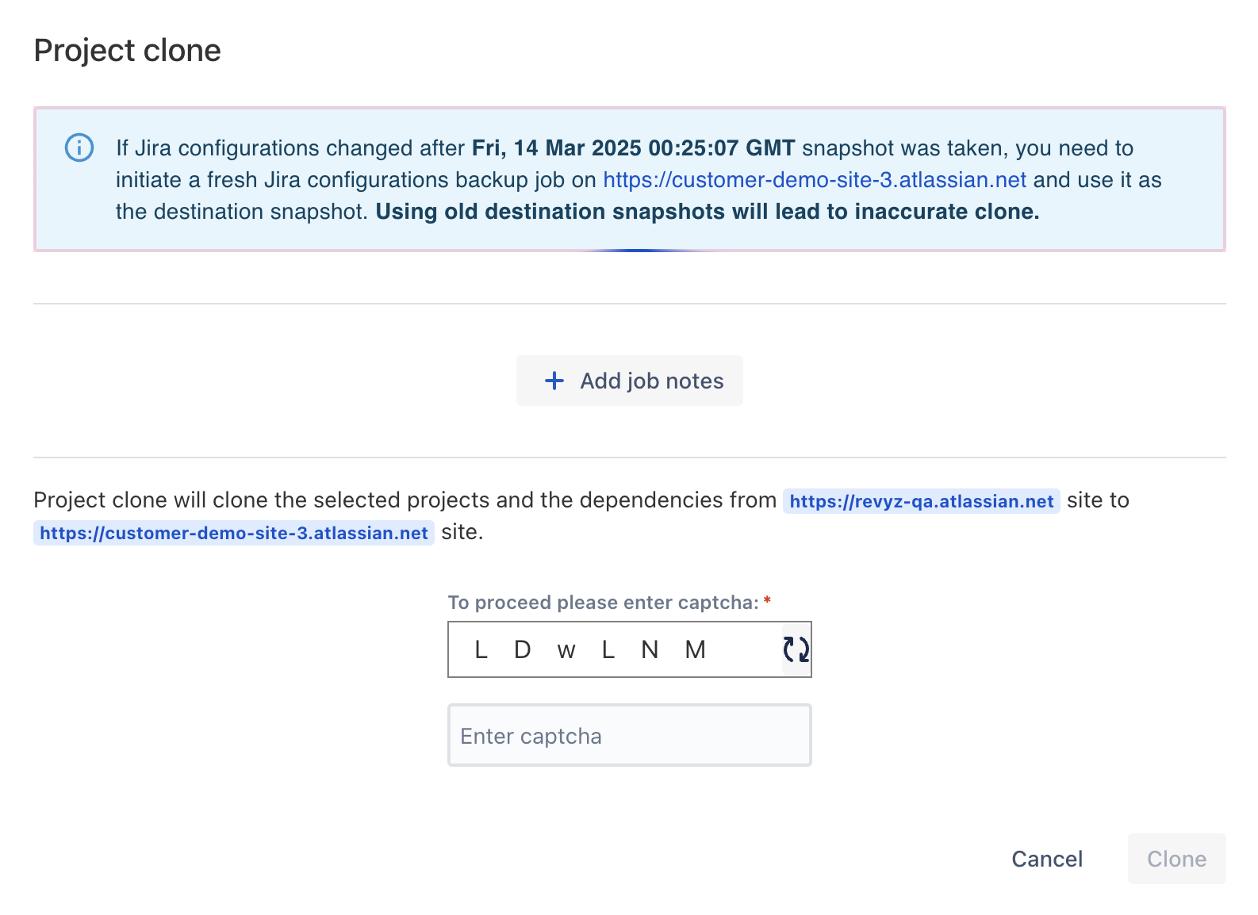Click the letter D in the captcha
Screen dimensions: 1258x915
pyautogui.click(x=522, y=650)
